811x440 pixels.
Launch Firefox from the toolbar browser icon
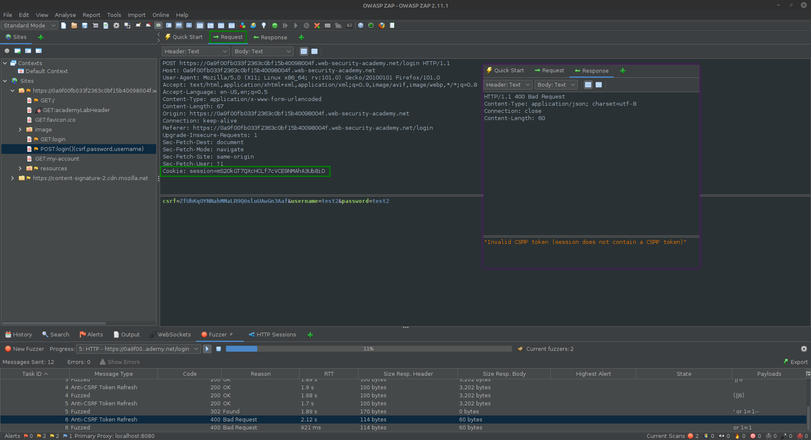click(381, 25)
